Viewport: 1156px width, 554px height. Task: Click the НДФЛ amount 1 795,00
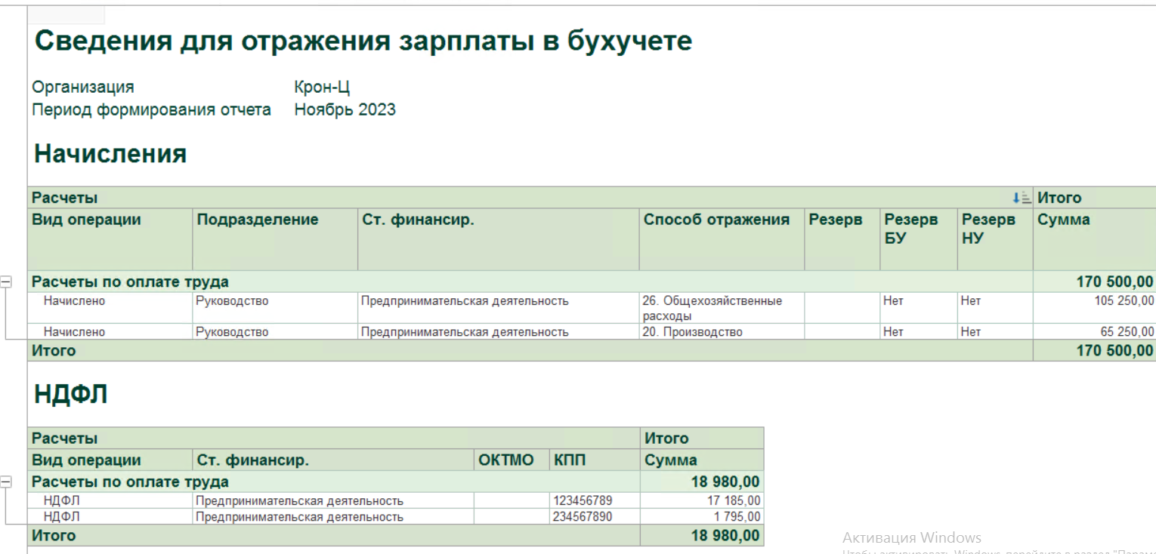point(737,517)
